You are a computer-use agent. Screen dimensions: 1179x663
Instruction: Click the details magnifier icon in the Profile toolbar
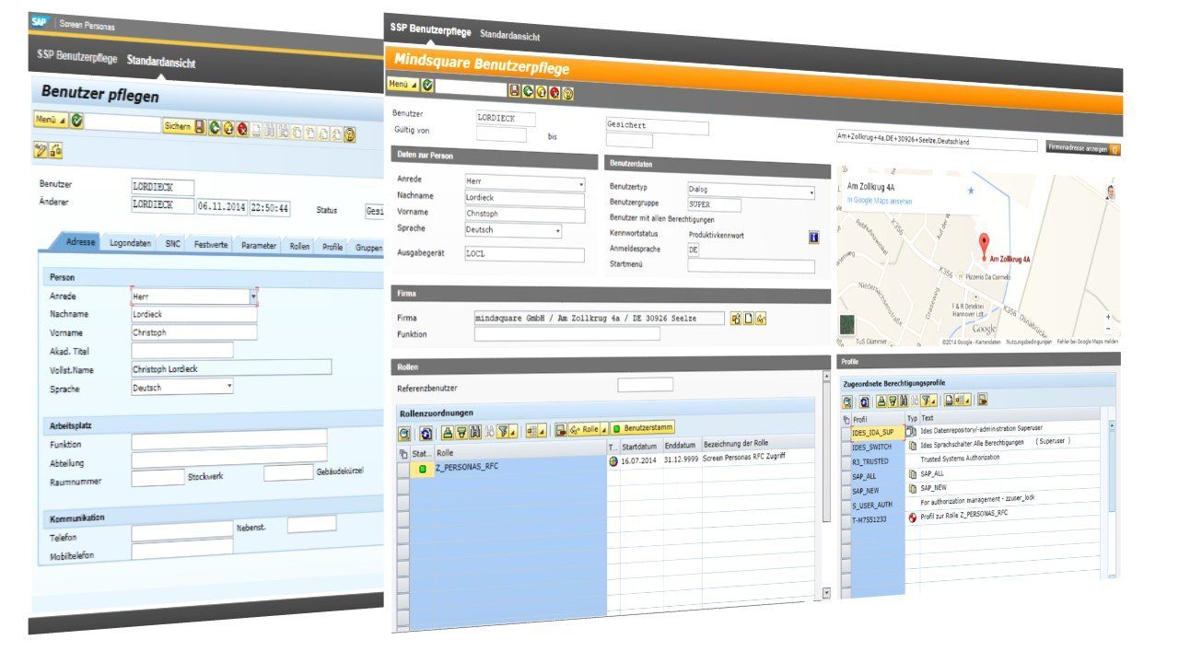coord(848,401)
